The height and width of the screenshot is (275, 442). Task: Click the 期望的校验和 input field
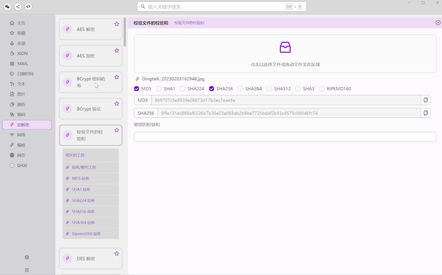point(285,137)
